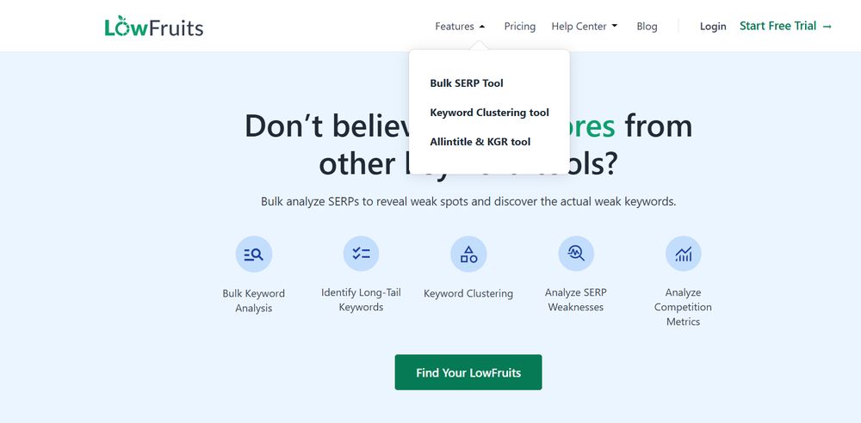Click the 'Bulk analyze SERPs' subtitle text
861x423 pixels.
(468, 201)
